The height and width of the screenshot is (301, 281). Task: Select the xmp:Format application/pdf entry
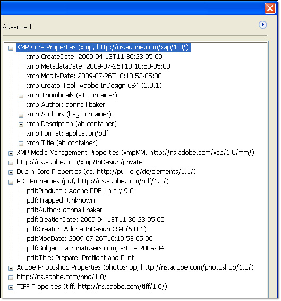(x=67, y=133)
